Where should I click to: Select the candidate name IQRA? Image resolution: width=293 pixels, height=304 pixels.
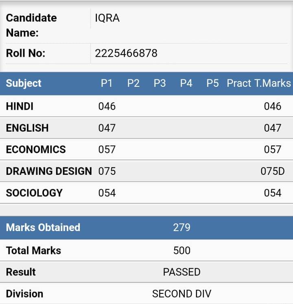tap(107, 18)
